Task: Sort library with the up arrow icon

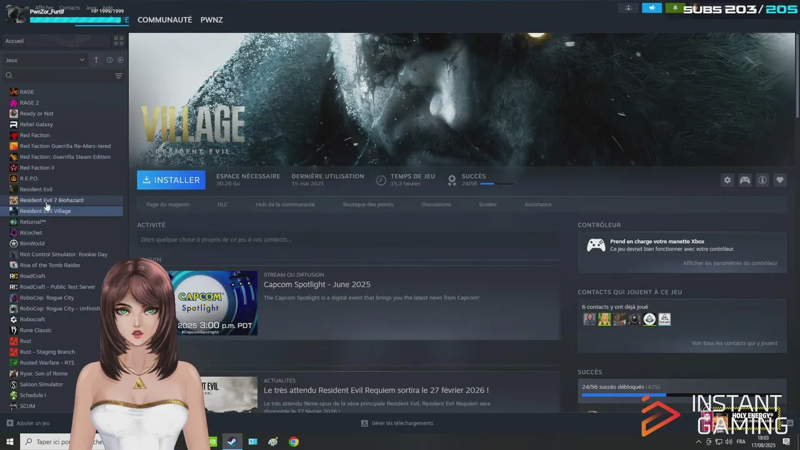Action: click(x=96, y=60)
